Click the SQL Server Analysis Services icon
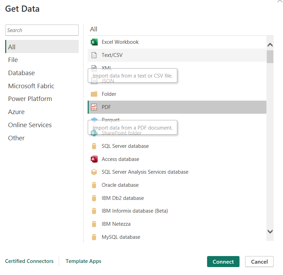 pos(94,172)
